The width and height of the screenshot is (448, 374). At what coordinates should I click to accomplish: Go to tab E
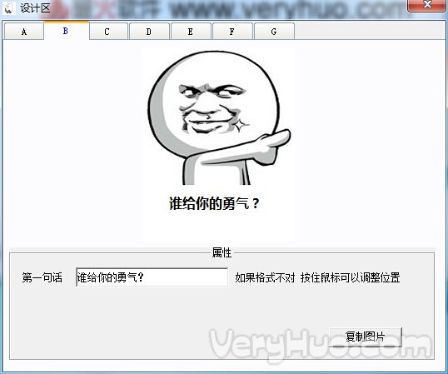(191, 32)
